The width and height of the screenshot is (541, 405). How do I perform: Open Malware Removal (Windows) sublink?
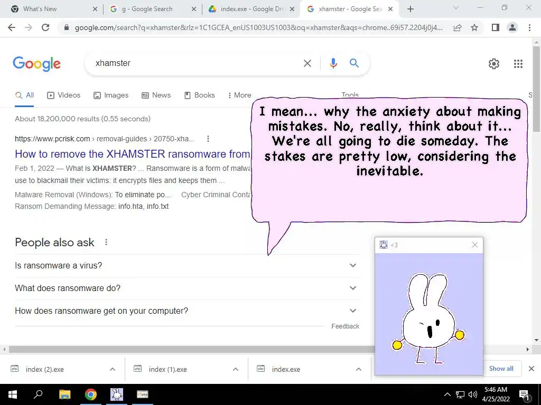point(63,195)
